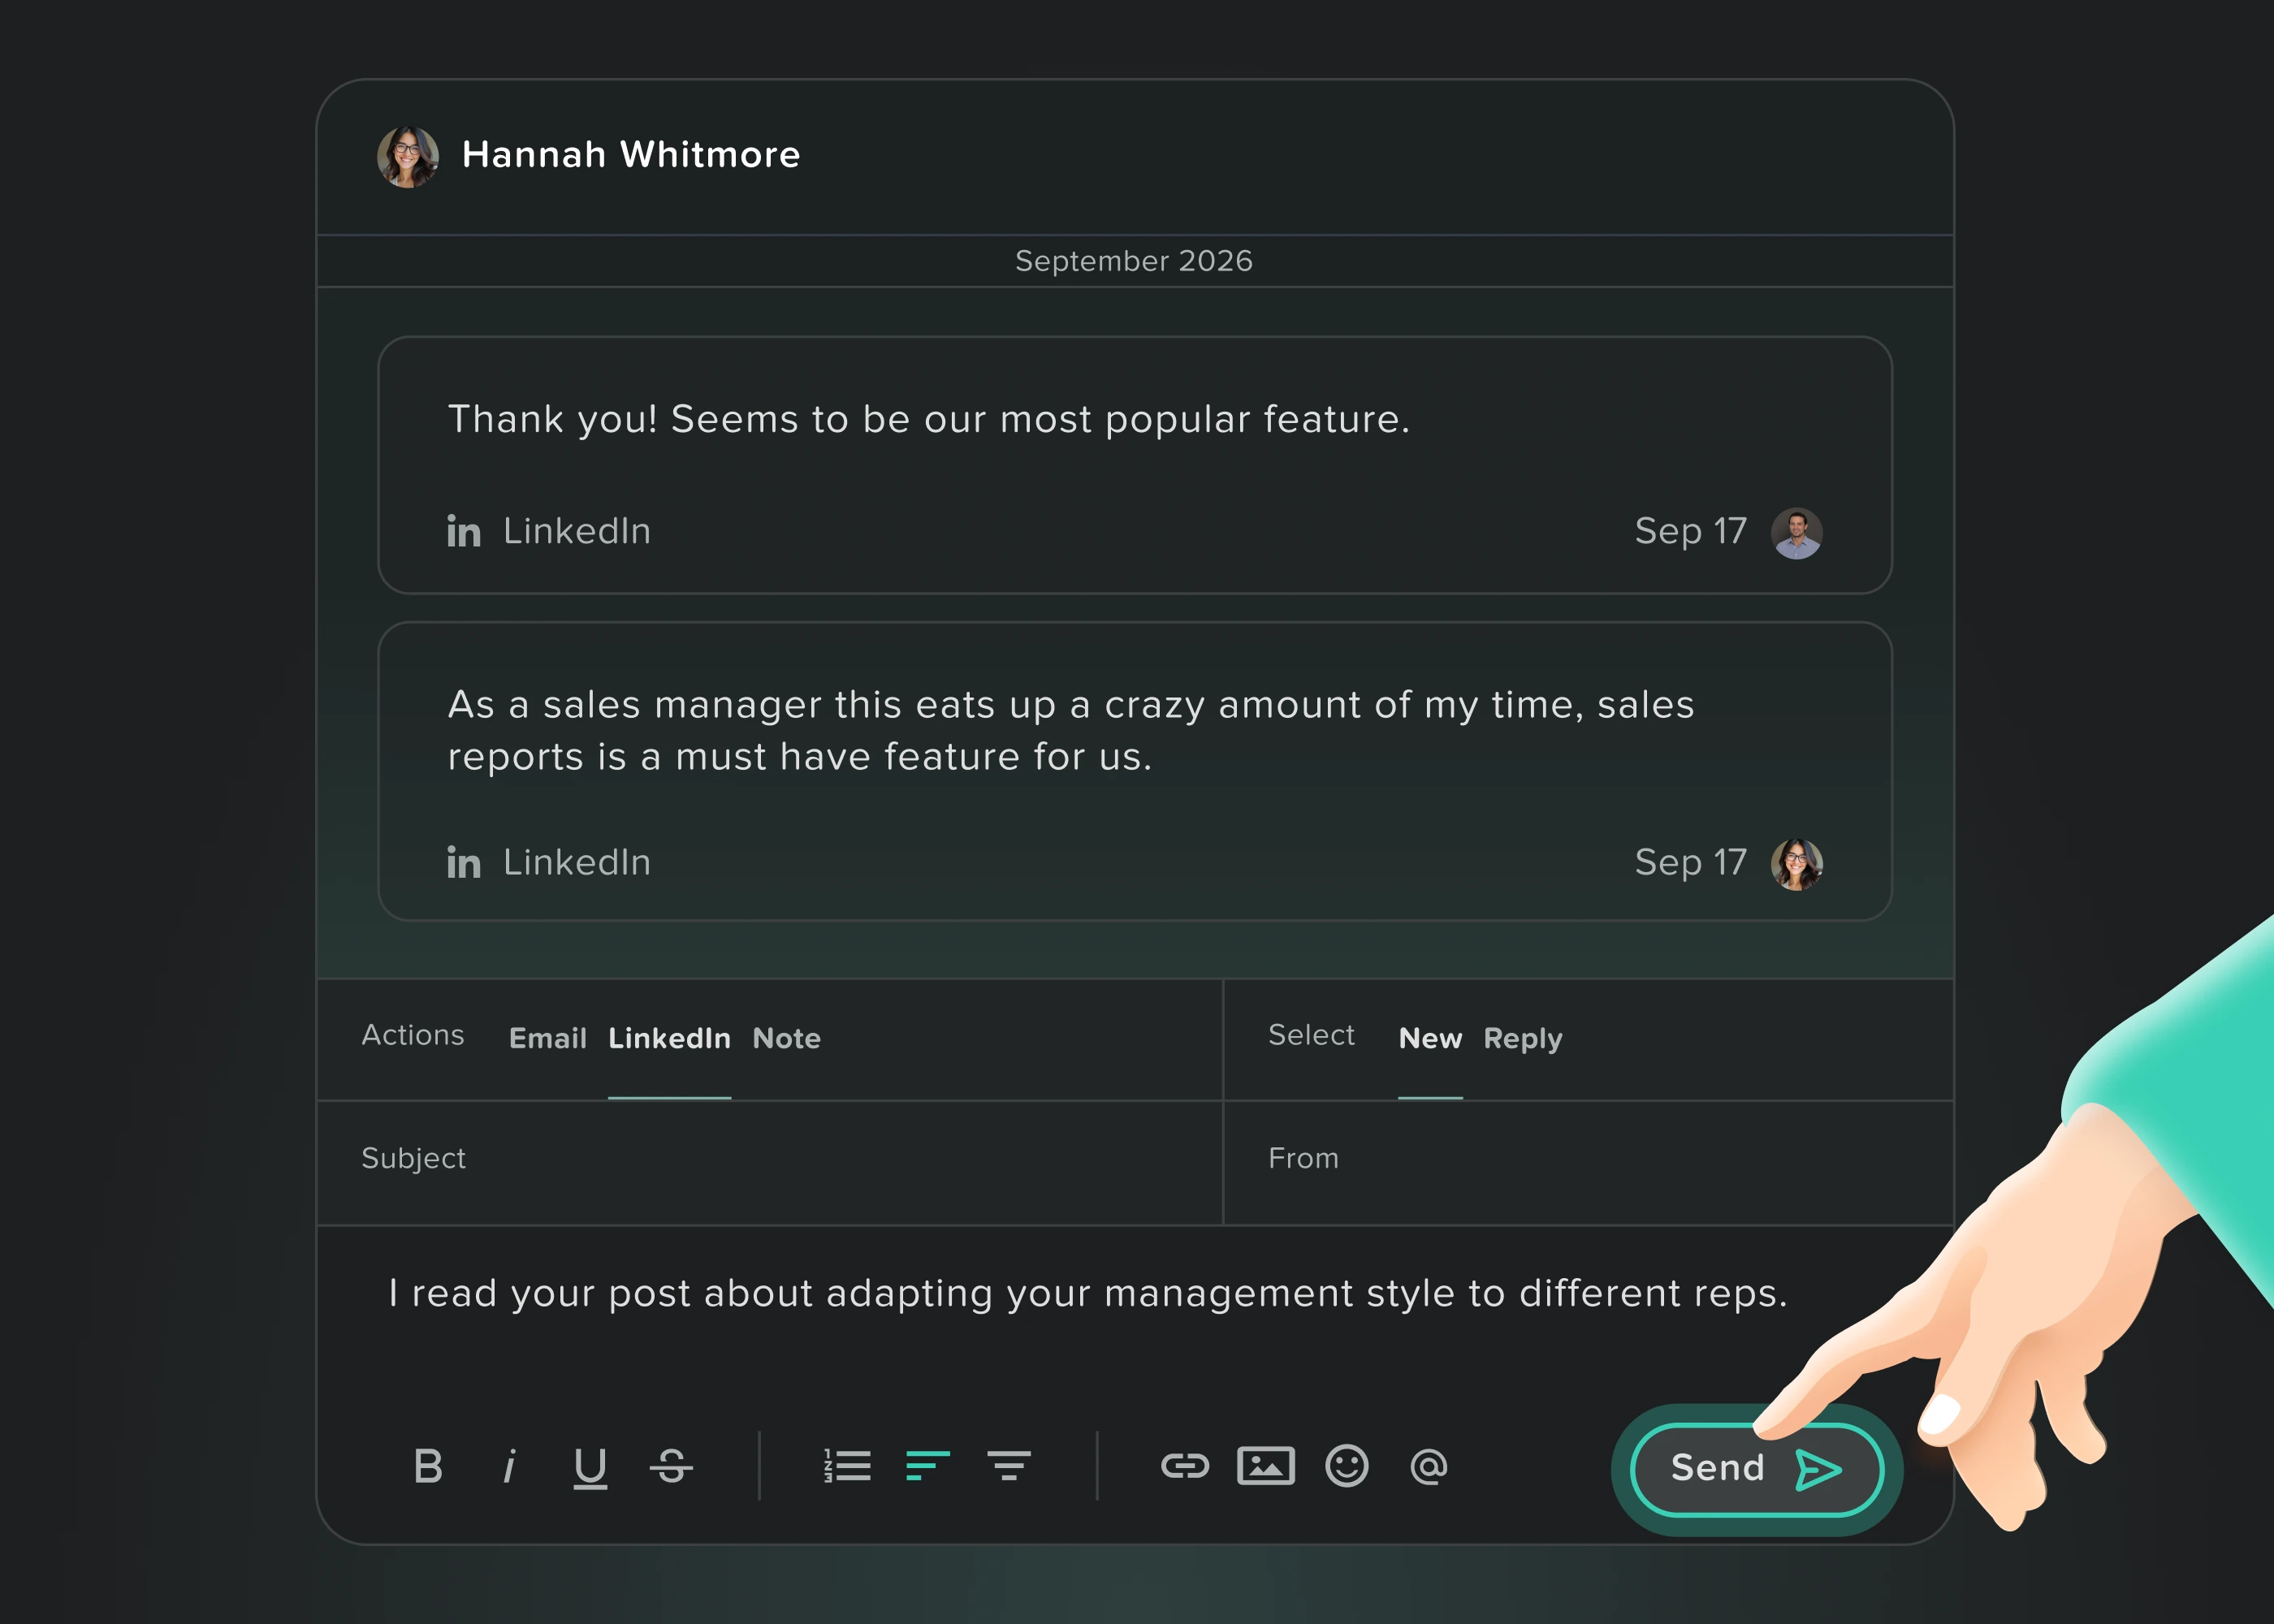Click the LinkedIn icon on the sales manager message
The width and height of the screenshot is (2274, 1624).
463,863
